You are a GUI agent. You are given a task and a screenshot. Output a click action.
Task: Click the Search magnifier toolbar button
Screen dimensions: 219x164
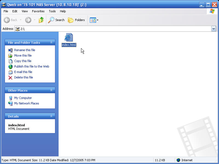pos(56,20)
